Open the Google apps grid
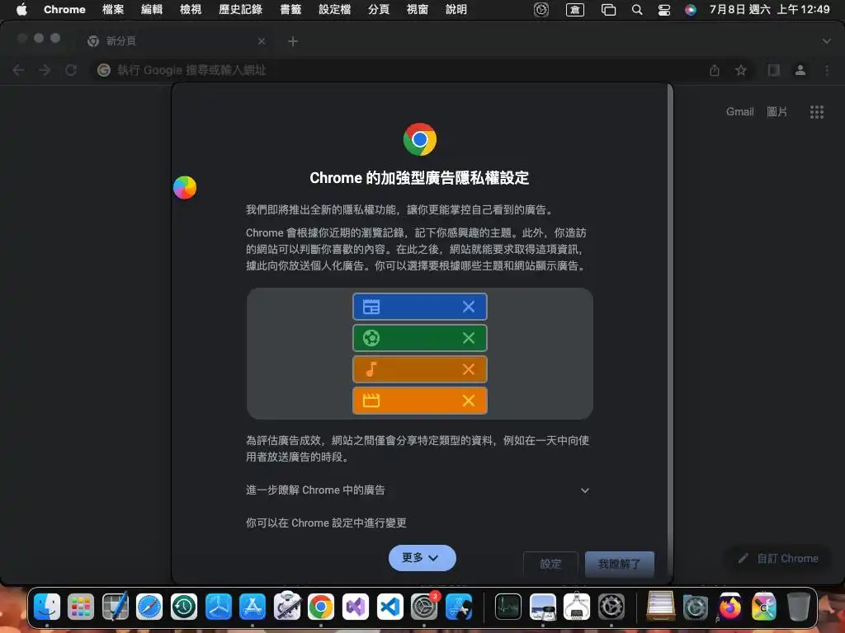 coord(816,112)
